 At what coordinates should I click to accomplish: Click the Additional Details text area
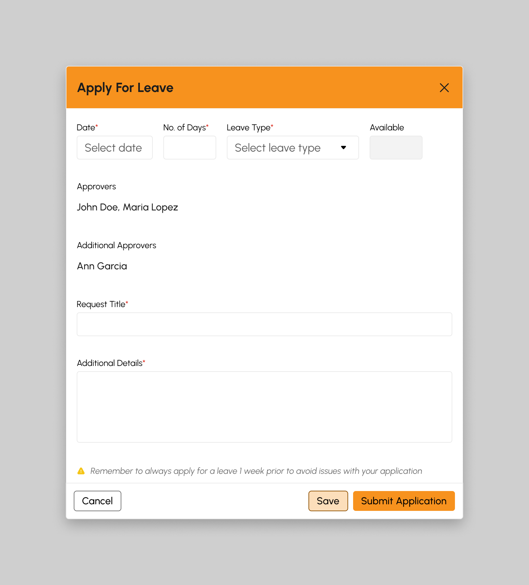tap(264, 407)
